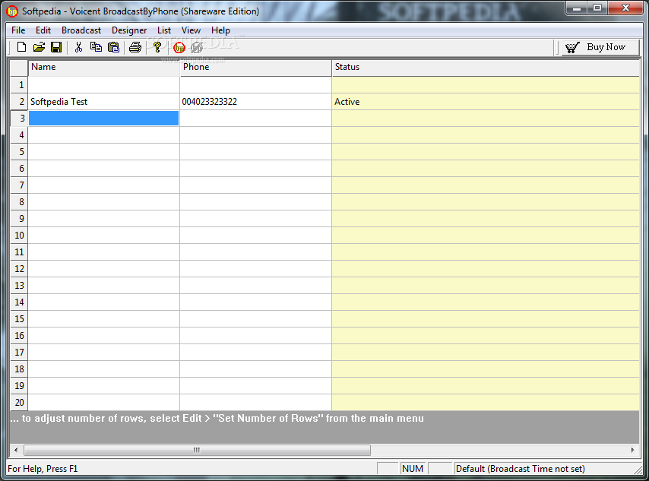Select row header 20
Viewport: 649px width, 481px height.
(19, 402)
